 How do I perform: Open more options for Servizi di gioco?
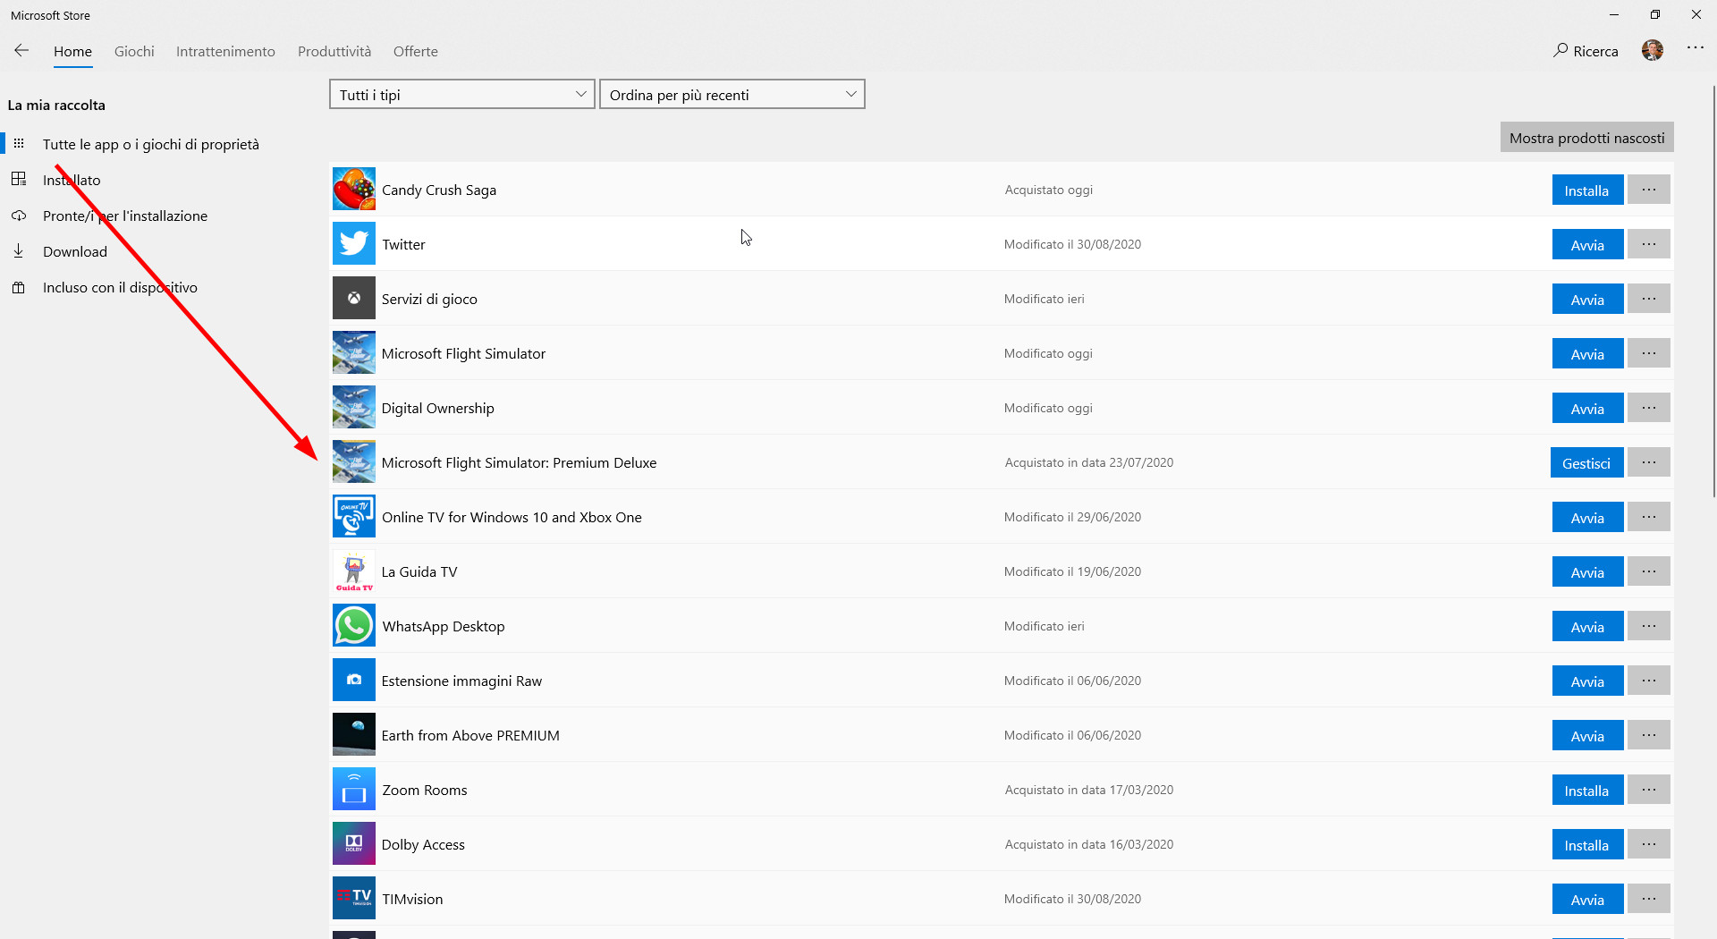[x=1649, y=299]
